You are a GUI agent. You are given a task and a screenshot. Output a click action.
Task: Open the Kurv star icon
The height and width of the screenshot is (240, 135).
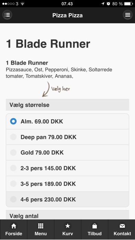[x=67, y=226]
